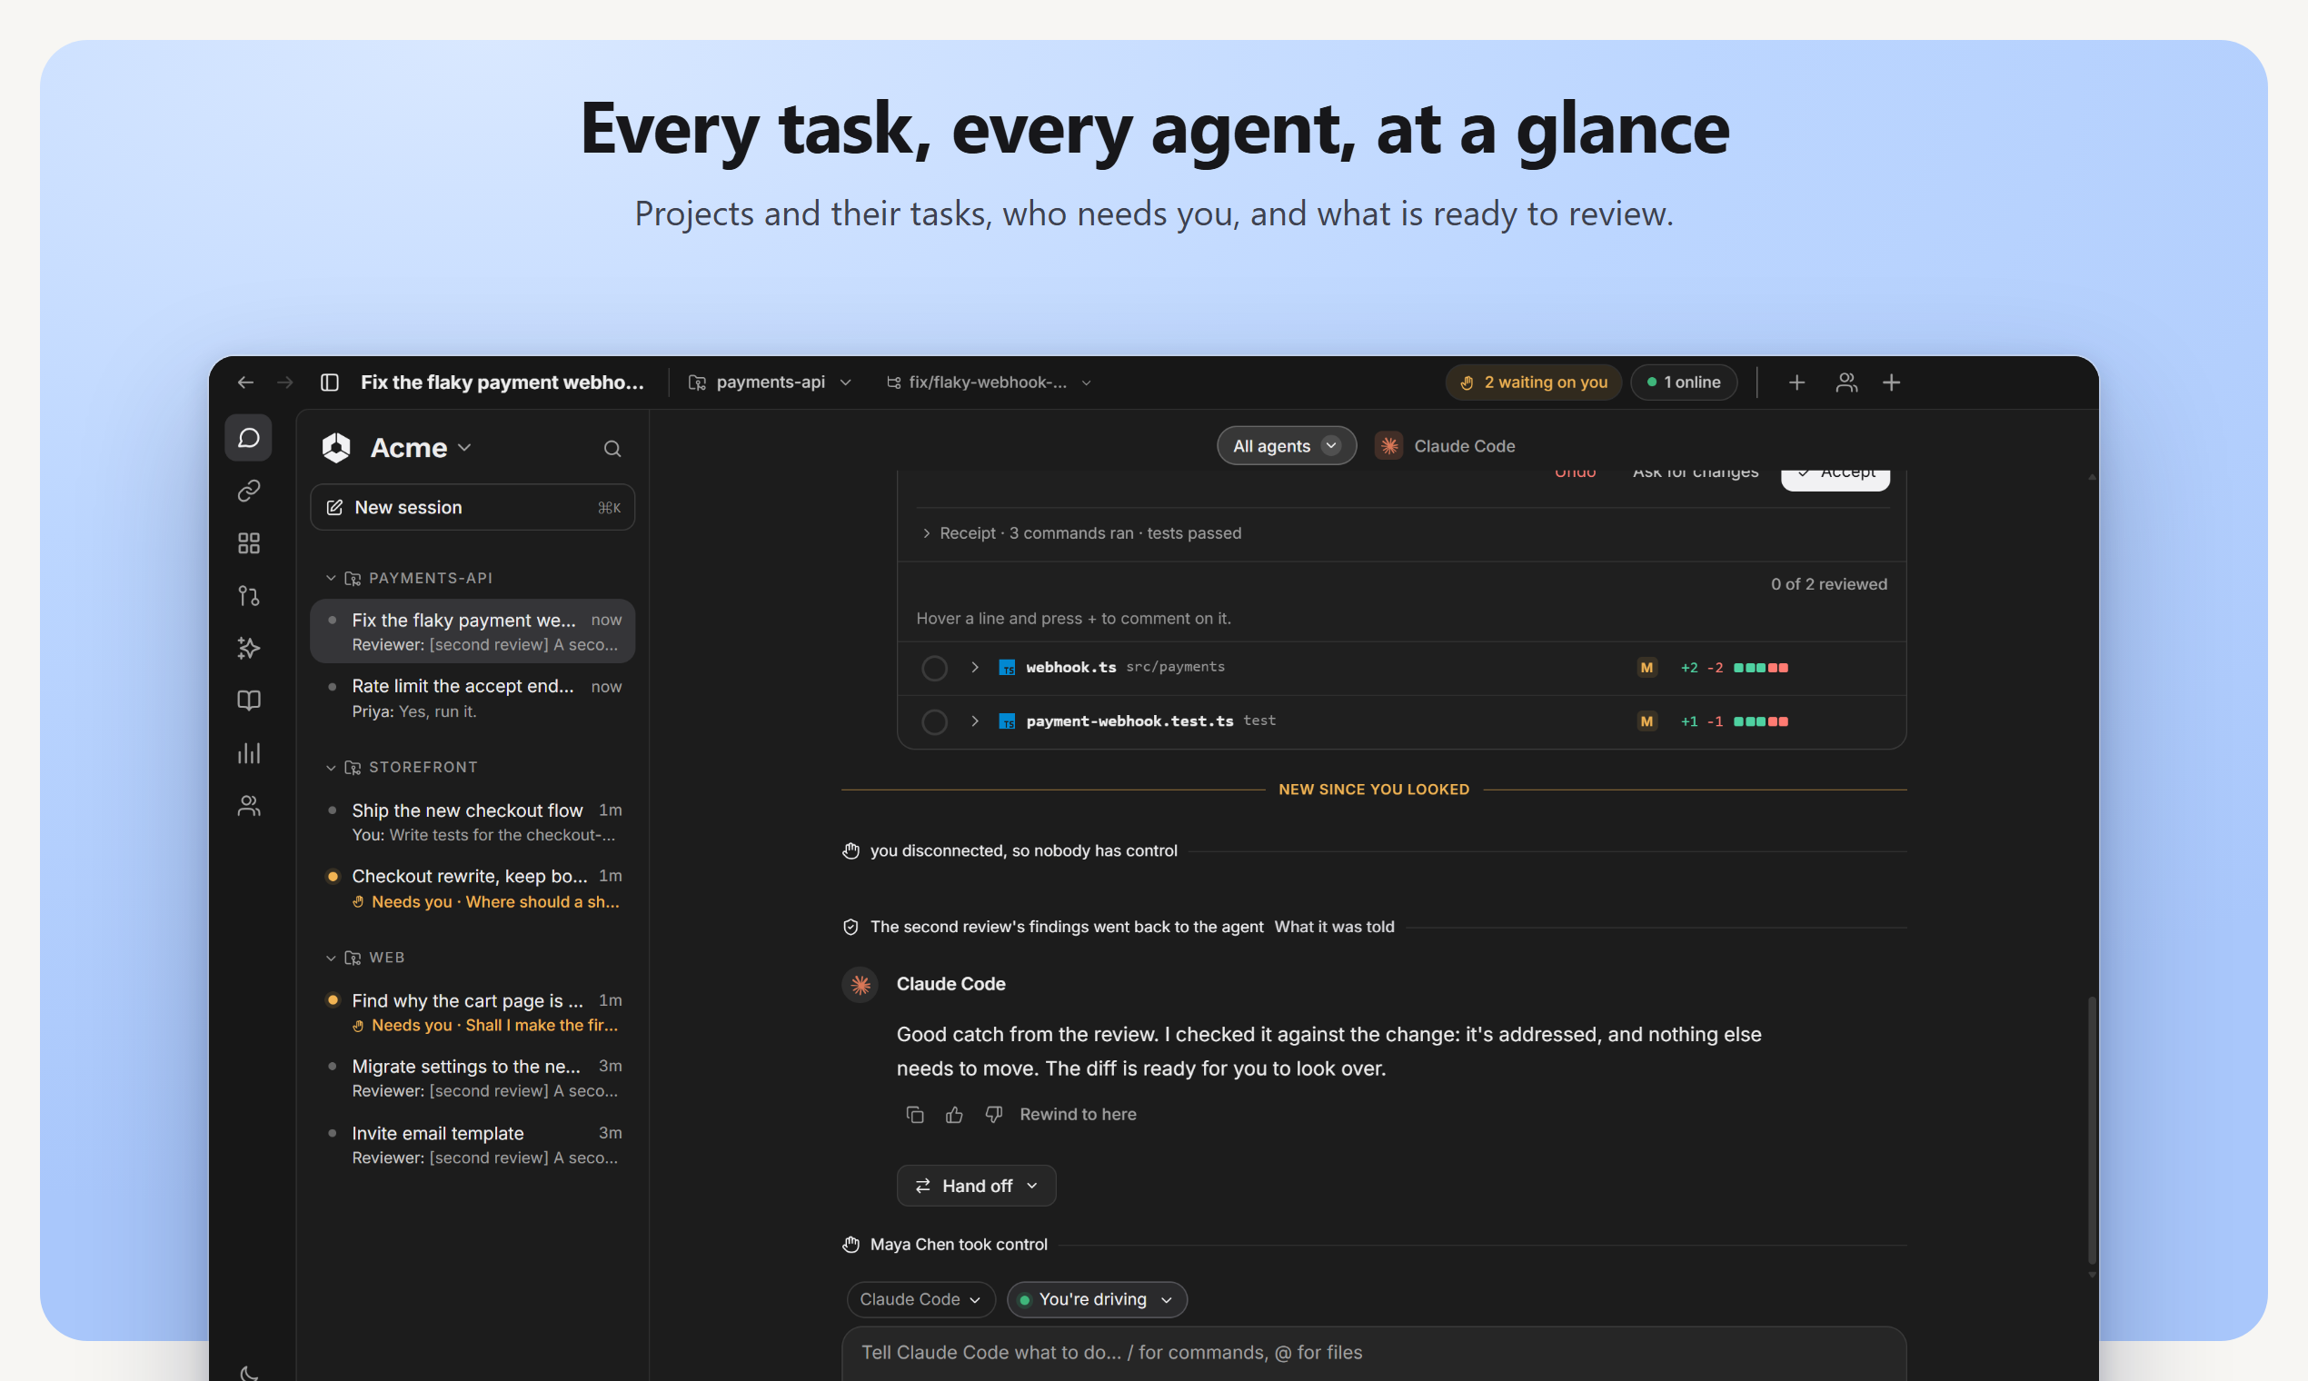Copy the Claude Code message

(915, 1115)
